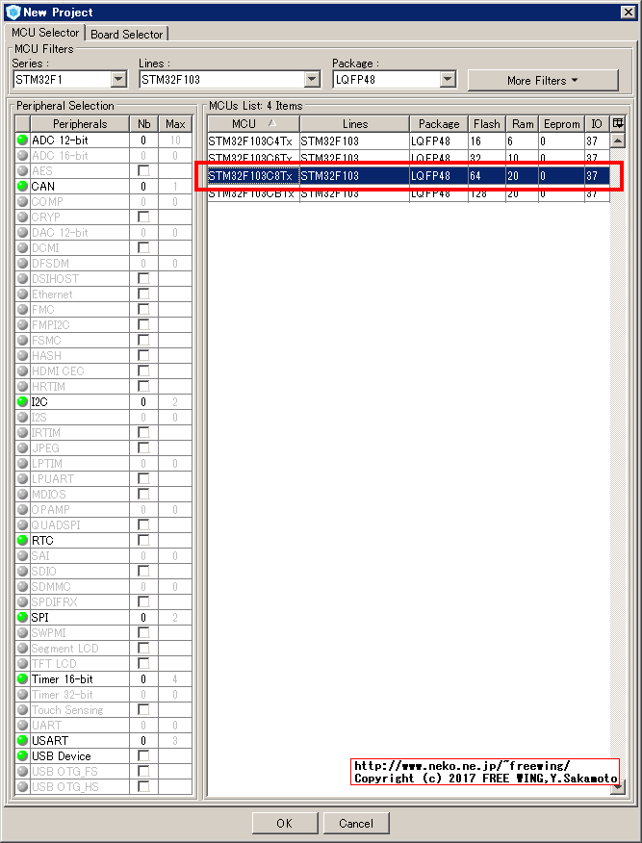Tick the Ethernet peripheral checkbox

coord(143,294)
